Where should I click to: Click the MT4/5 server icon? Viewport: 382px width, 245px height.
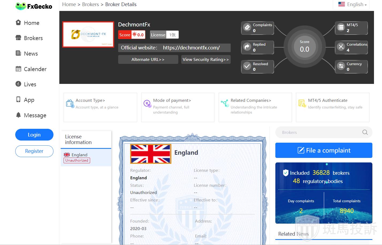tap(341, 28)
